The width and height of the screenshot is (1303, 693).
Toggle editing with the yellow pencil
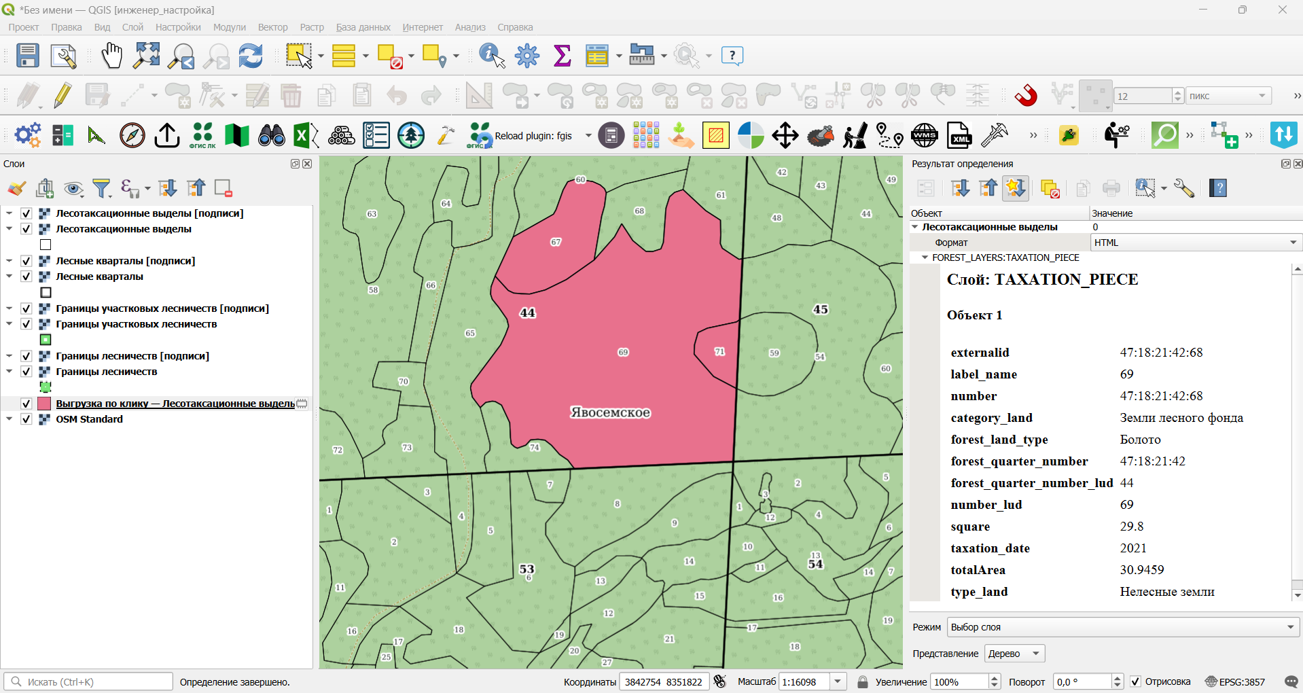tap(63, 96)
